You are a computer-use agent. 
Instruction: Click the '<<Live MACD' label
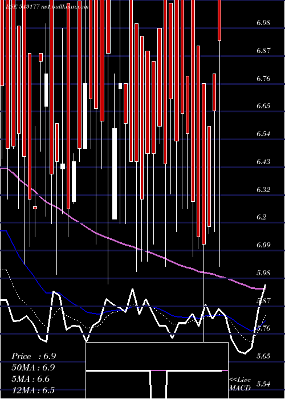click(240, 384)
